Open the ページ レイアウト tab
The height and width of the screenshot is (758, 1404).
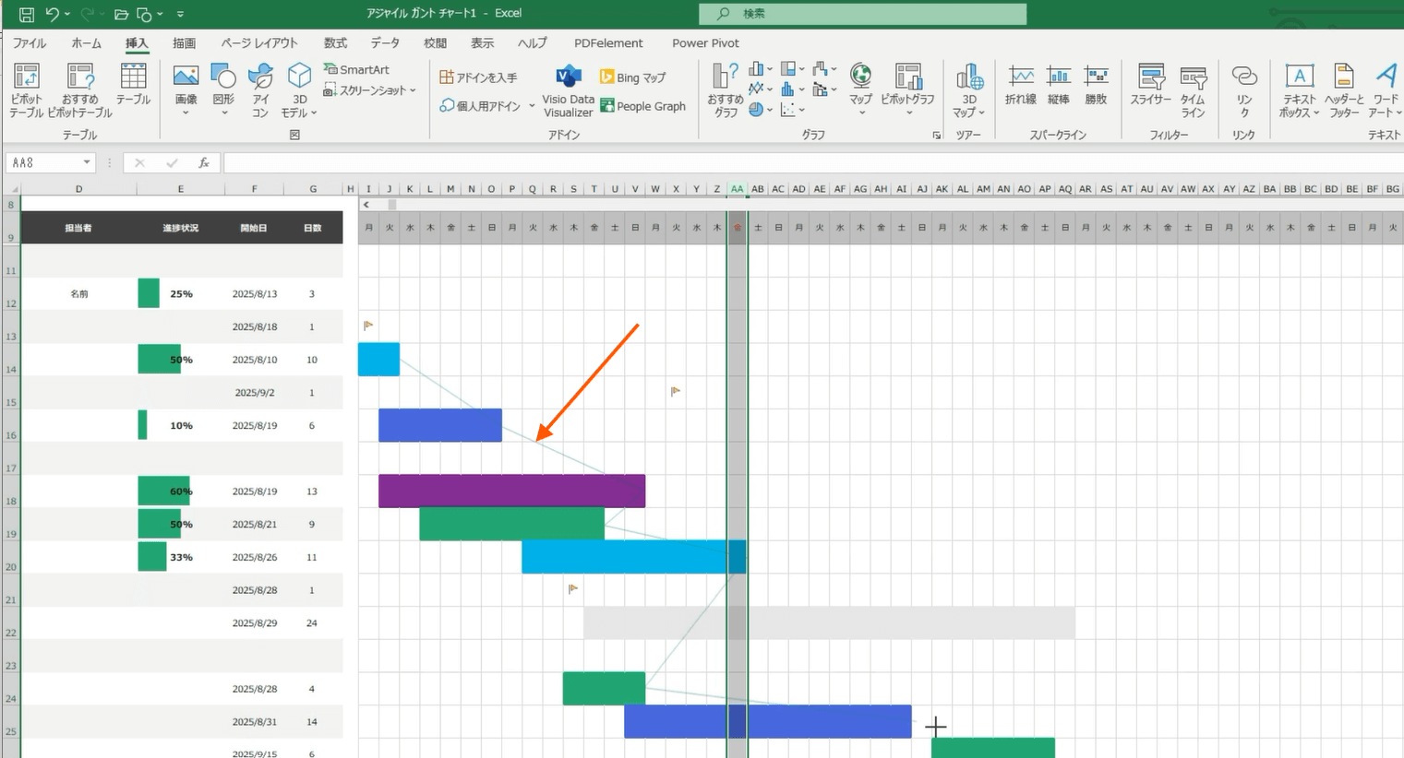click(259, 43)
